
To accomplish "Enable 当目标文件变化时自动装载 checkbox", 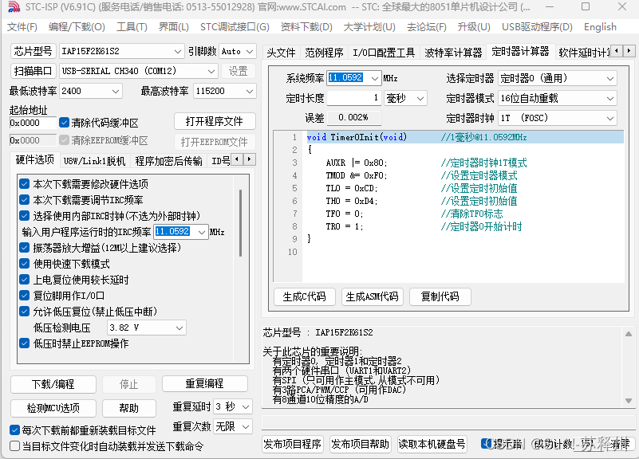I will 14,446.
